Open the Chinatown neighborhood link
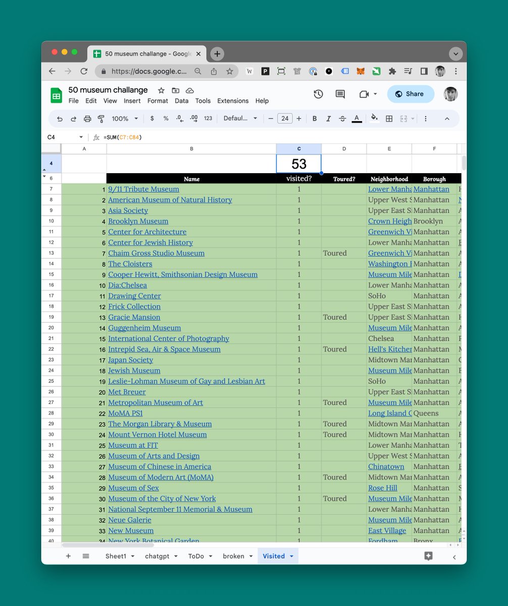Viewport: 508px width, 606px height. (386, 467)
